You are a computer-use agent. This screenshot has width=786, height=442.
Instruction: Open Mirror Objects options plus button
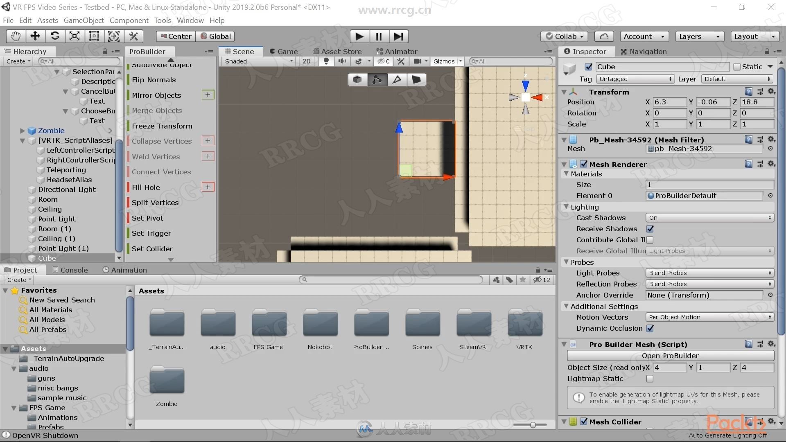(x=208, y=95)
